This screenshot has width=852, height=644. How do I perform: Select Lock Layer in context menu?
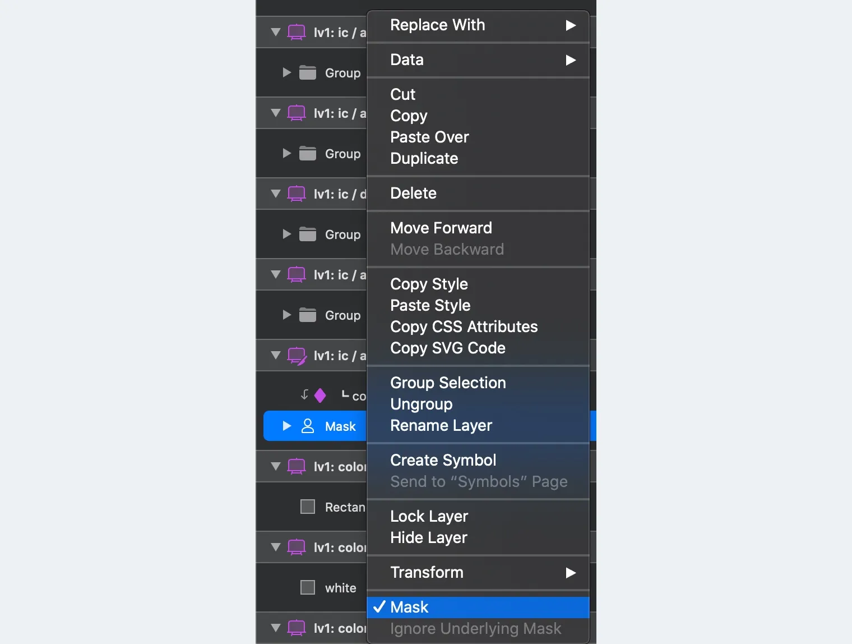click(x=429, y=516)
